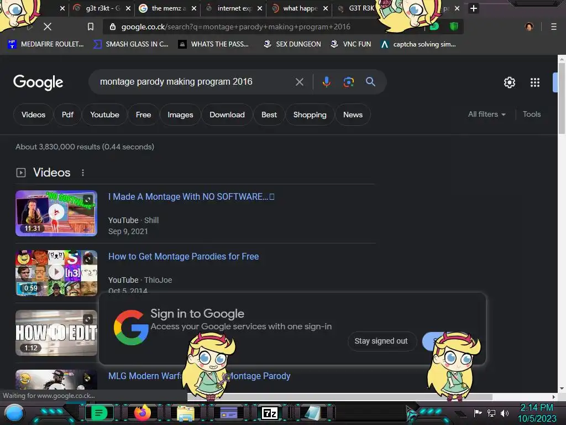Viewport: 566px width, 425px height.
Task: Open 'captcha solving sim...' bookmark
Action: pyautogui.click(x=418, y=44)
